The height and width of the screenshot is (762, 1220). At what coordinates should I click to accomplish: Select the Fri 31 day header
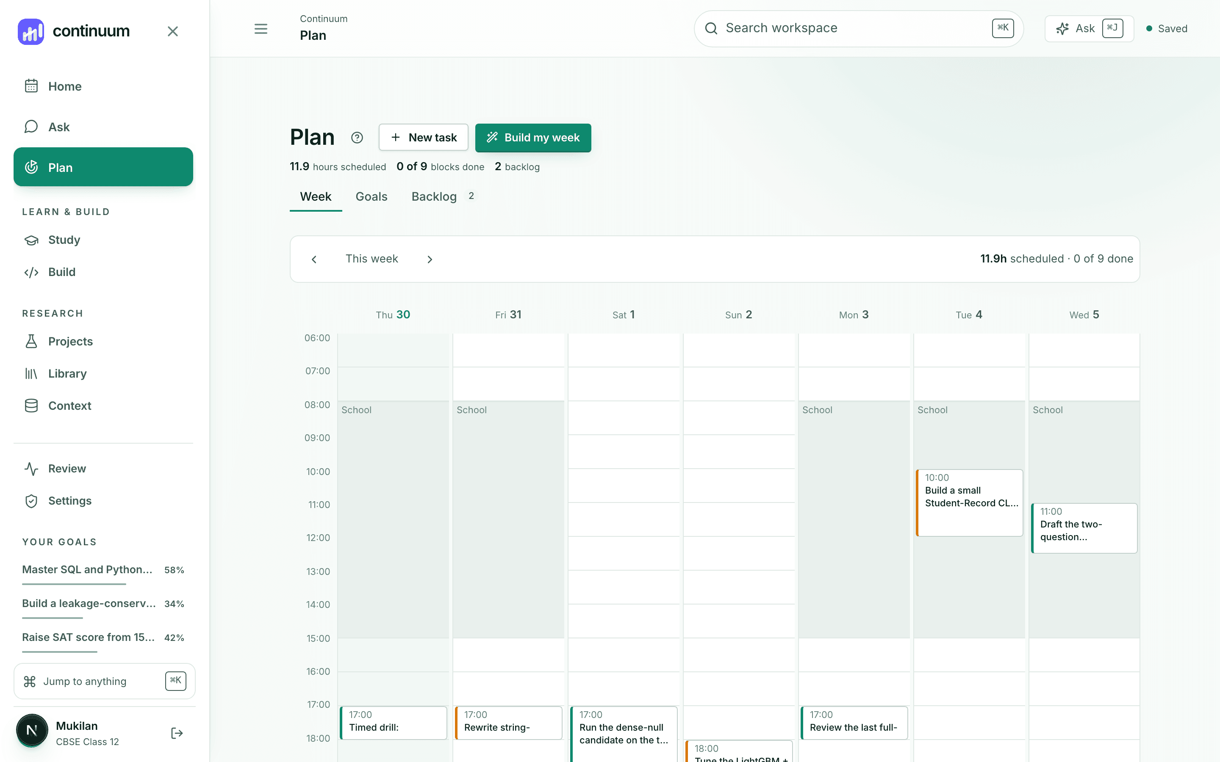(508, 315)
